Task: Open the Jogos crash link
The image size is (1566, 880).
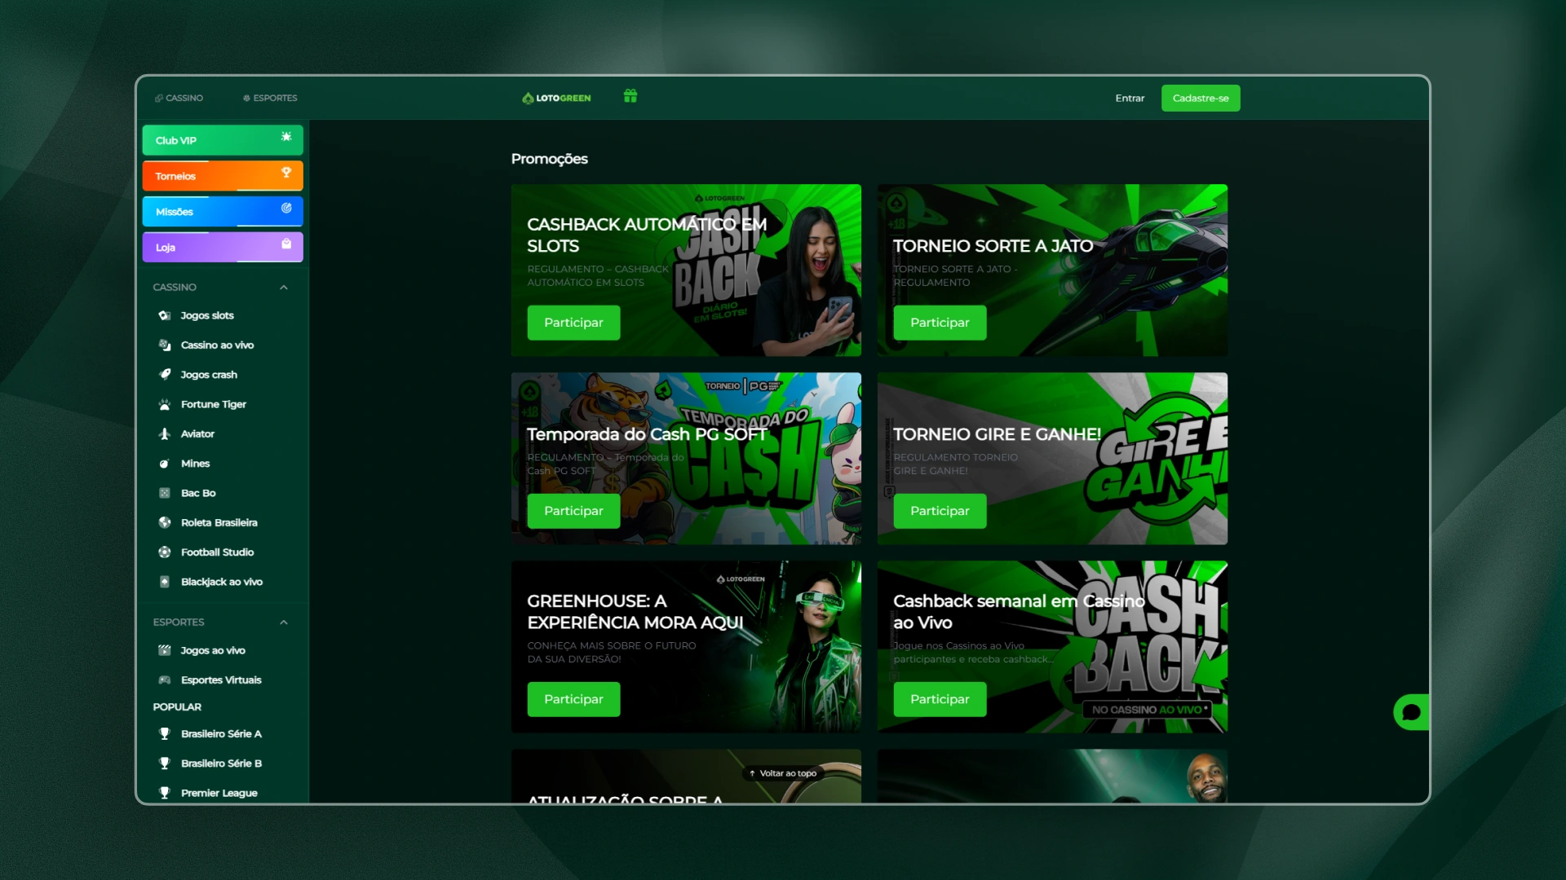Action: tap(209, 375)
